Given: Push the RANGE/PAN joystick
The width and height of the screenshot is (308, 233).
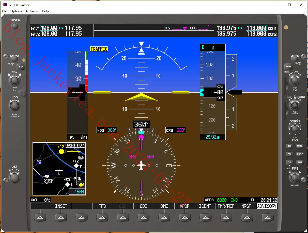Looking at the screenshot, I should (295, 129).
